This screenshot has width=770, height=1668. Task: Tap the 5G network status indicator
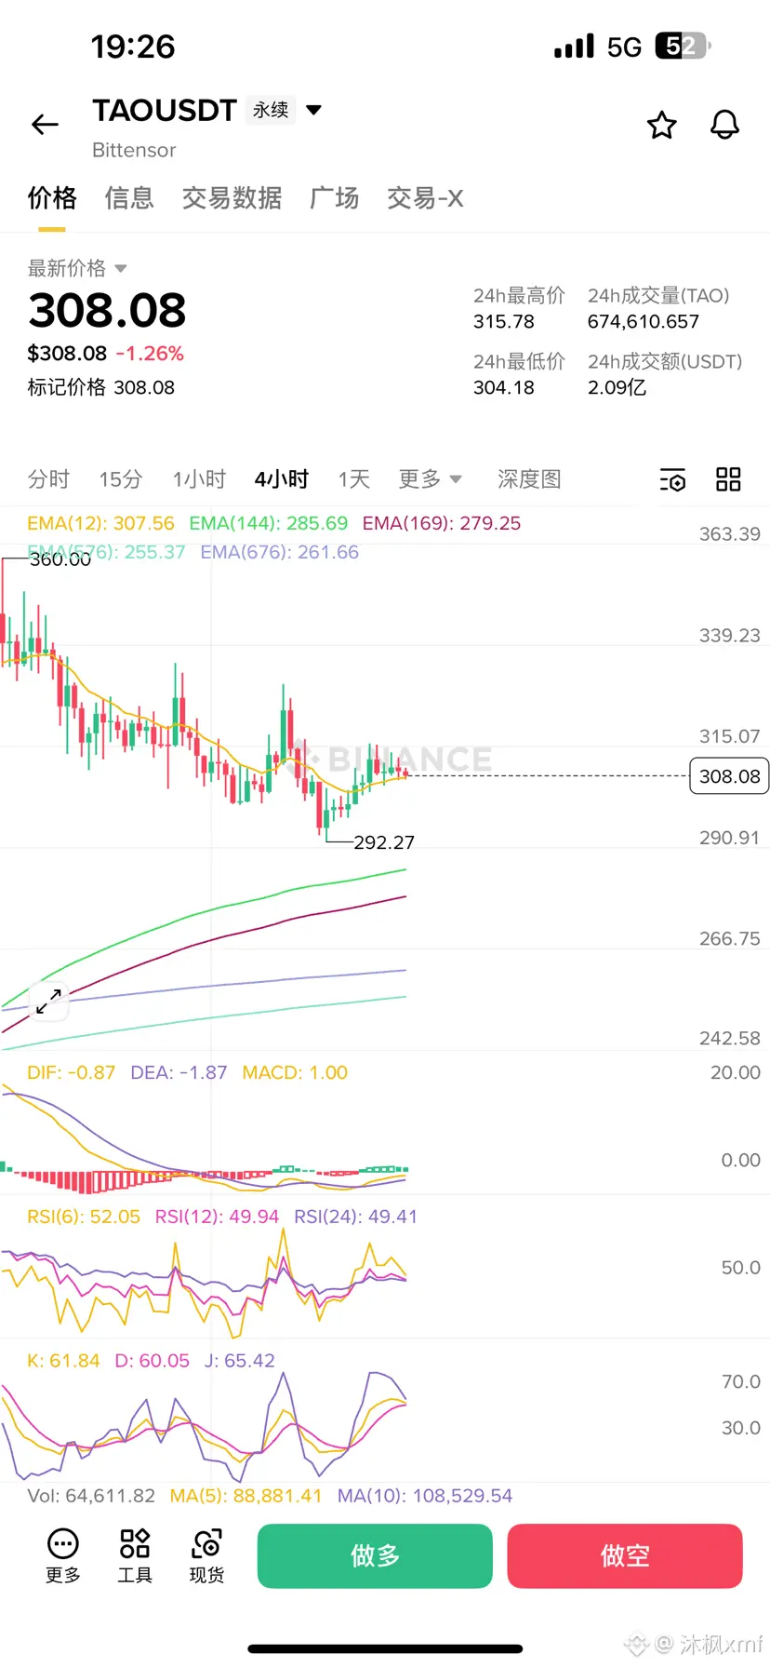coord(624,47)
